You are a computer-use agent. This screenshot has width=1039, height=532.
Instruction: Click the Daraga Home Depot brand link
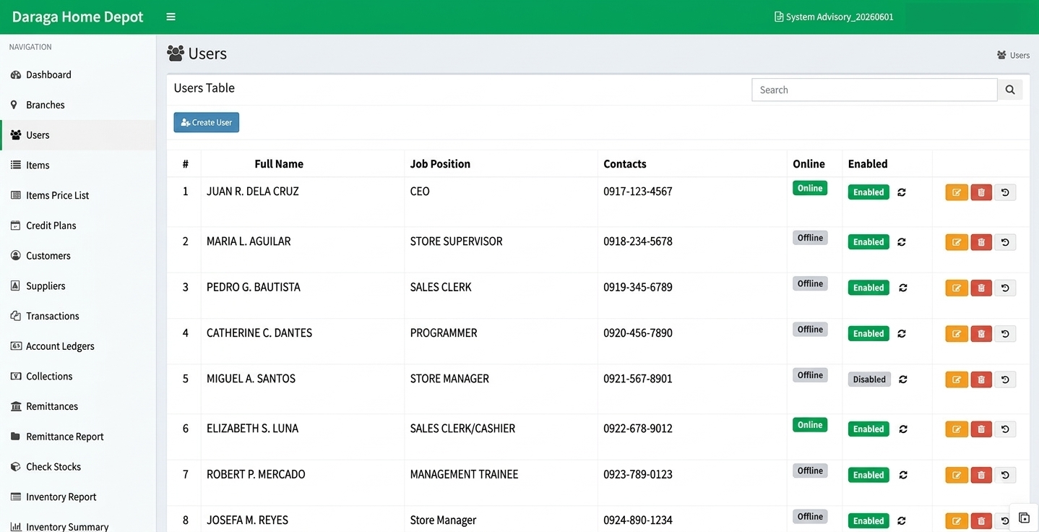(x=78, y=17)
